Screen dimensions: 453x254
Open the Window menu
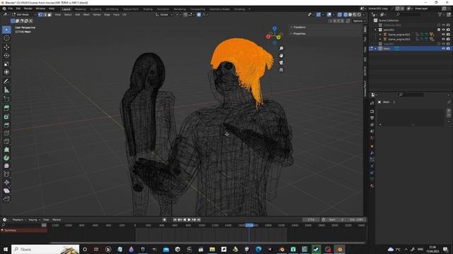[x=40, y=8]
